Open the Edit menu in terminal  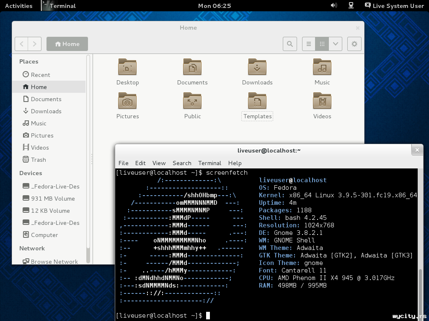[x=140, y=163]
